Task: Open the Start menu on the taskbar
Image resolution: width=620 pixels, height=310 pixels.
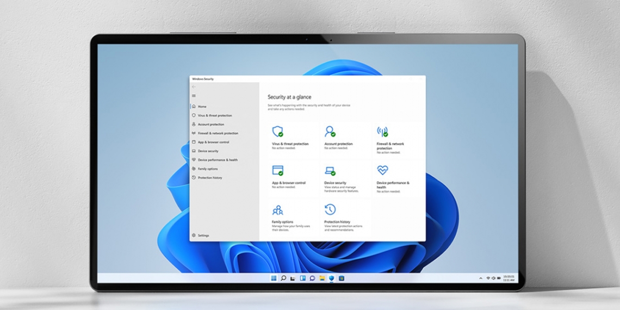Action: [x=274, y=278]
